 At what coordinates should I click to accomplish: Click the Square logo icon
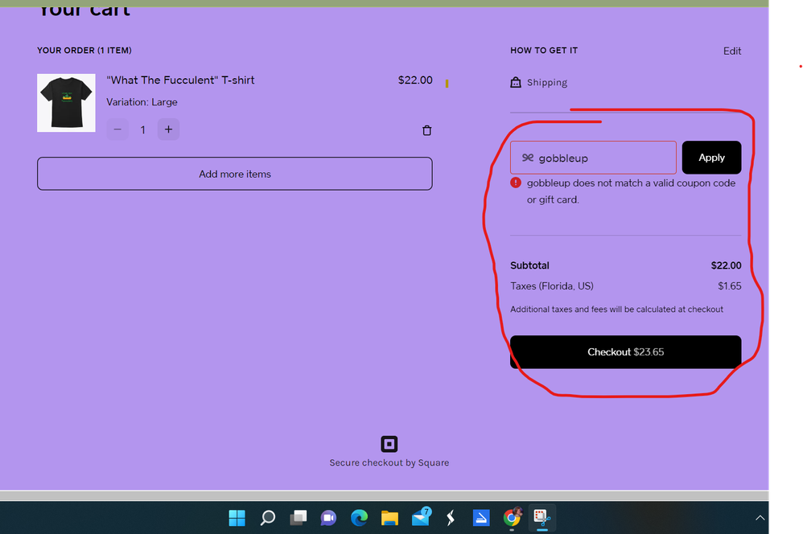pyautogui.click(x=389, y=444)
